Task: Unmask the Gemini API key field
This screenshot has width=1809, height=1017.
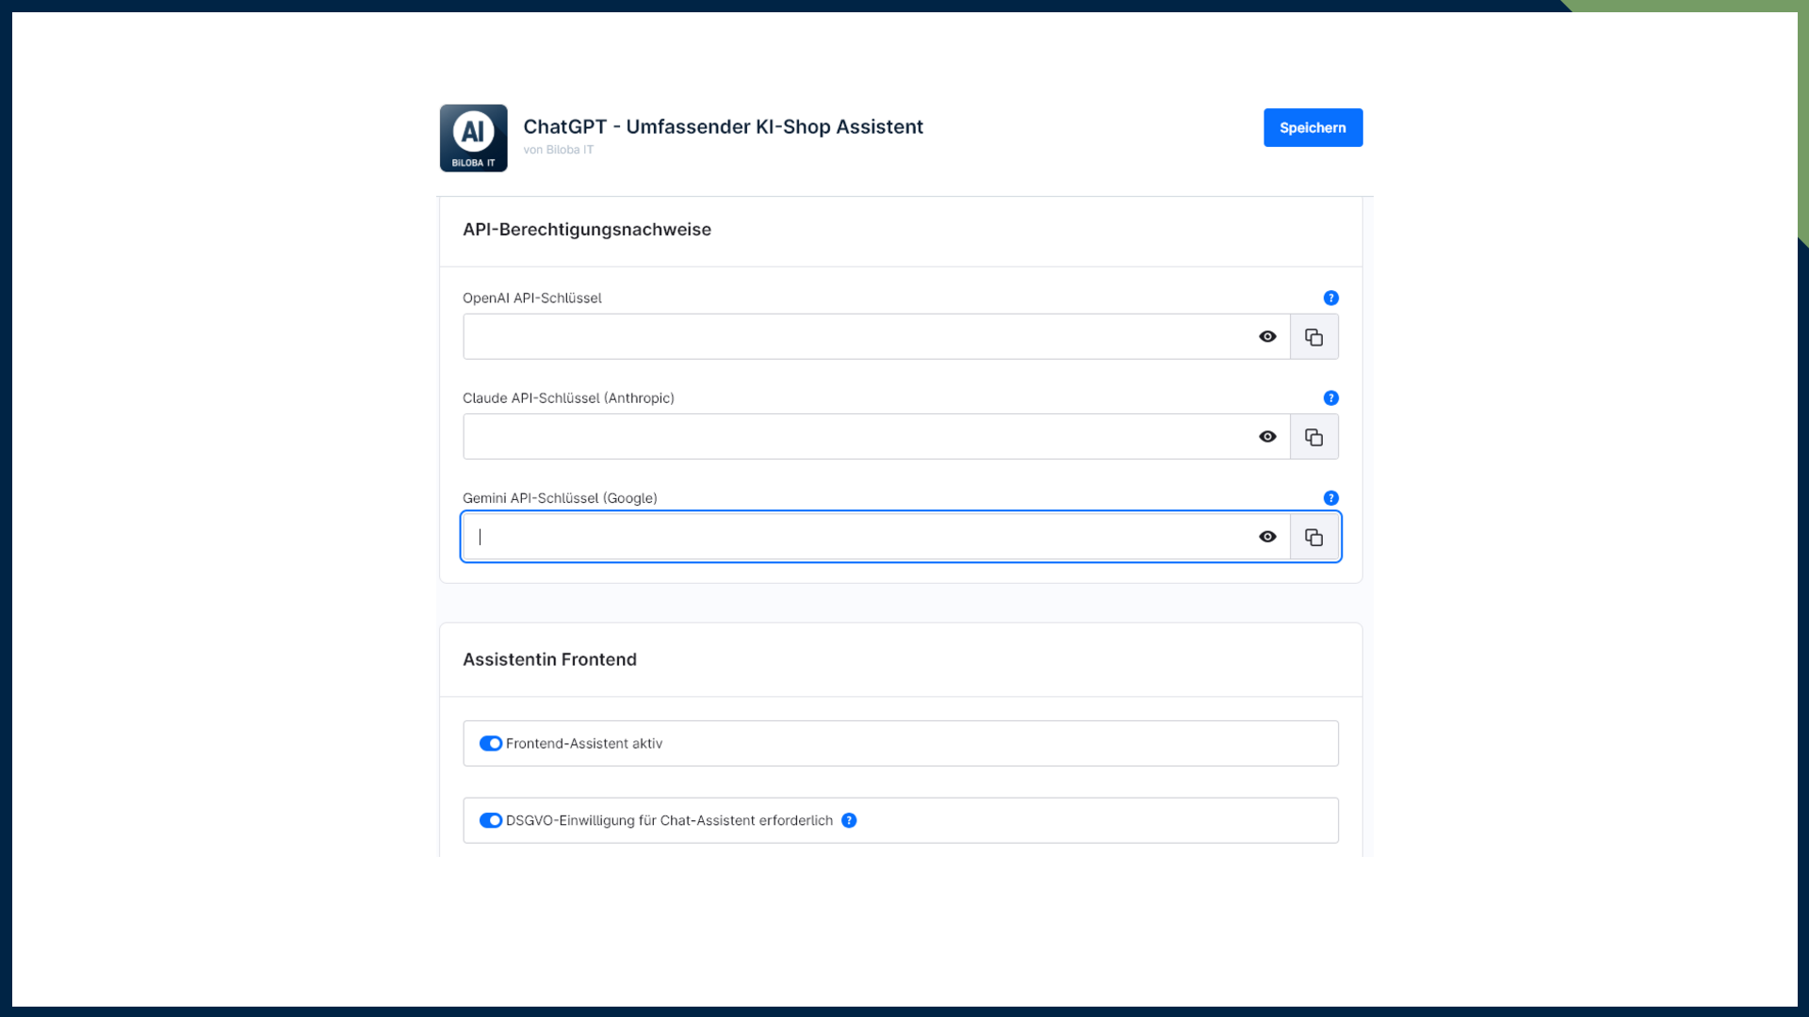Action: tap(1267, 537)
